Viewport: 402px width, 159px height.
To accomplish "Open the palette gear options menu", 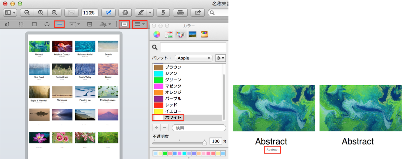I will click(220, 58).
